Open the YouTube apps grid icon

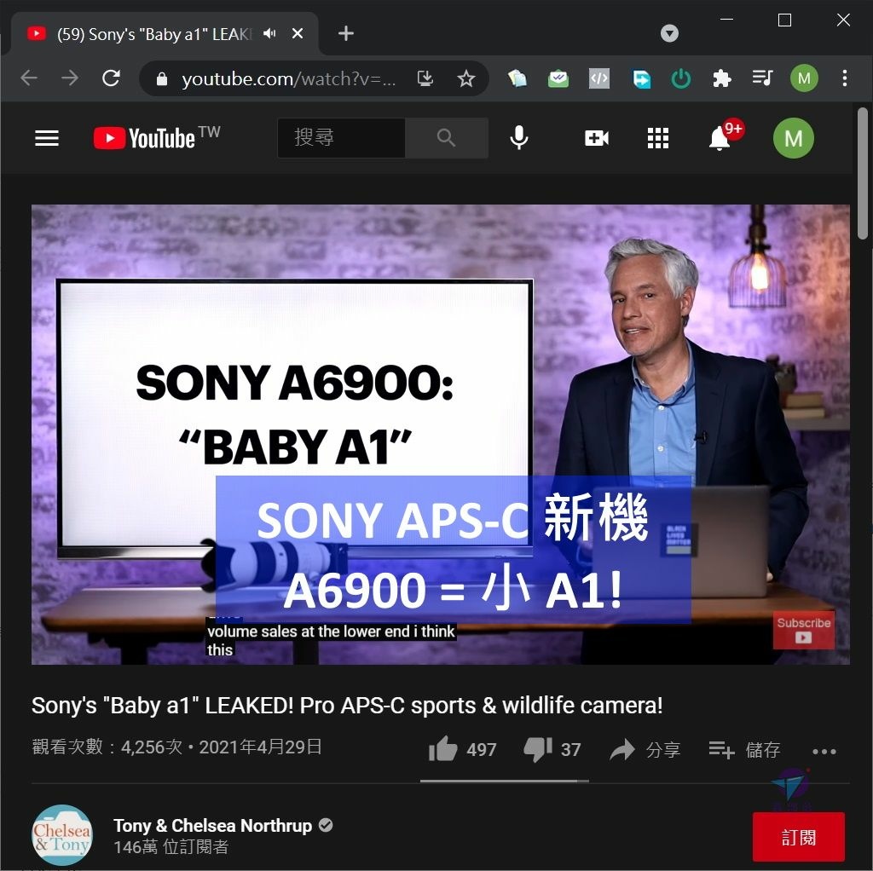click(657, 138)
